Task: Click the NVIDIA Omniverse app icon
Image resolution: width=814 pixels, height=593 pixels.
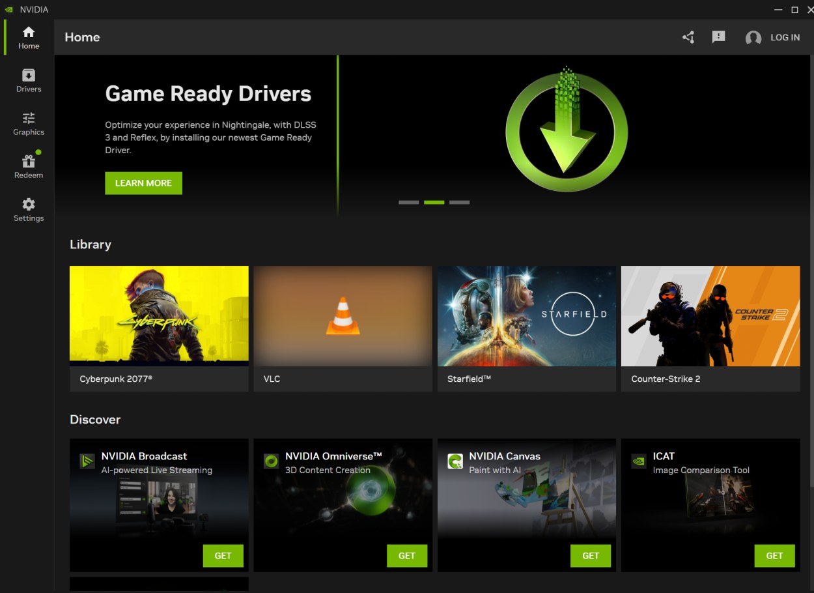Action: [x=270, y=461]
